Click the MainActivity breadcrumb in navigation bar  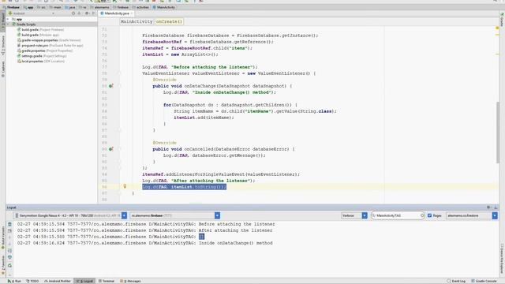[164, 7]
